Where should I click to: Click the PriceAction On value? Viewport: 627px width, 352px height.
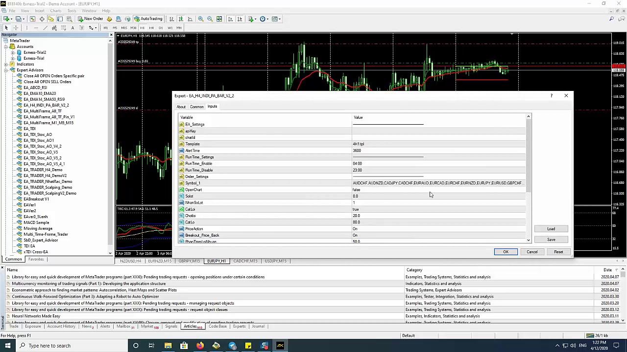click(438, 229)
